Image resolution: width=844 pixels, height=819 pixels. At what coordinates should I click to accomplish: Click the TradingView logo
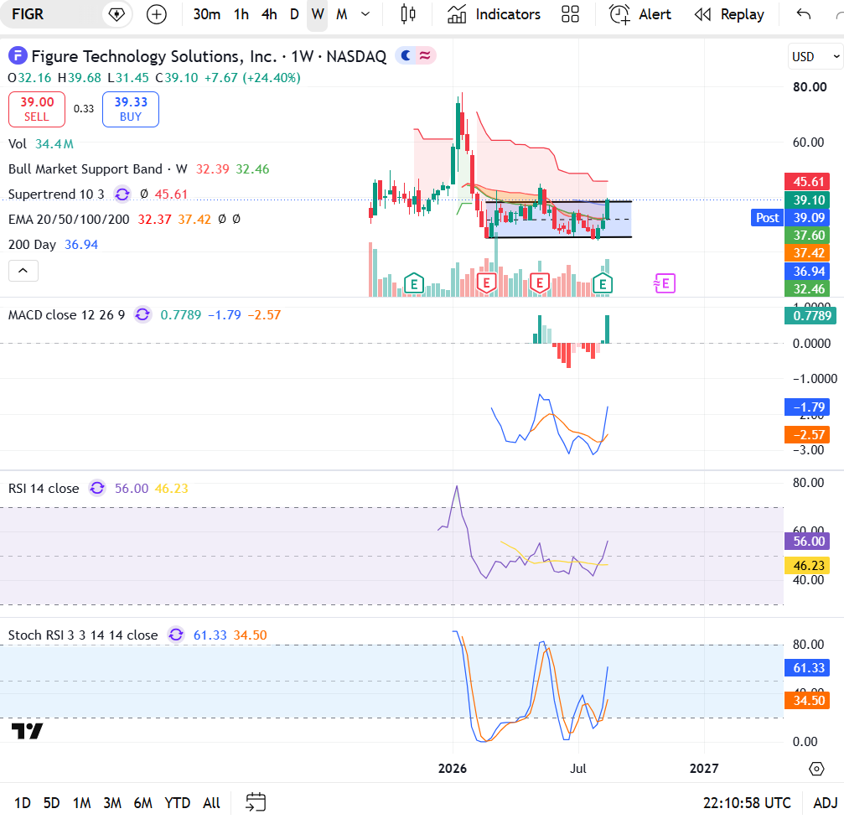(x=27, y=731)
